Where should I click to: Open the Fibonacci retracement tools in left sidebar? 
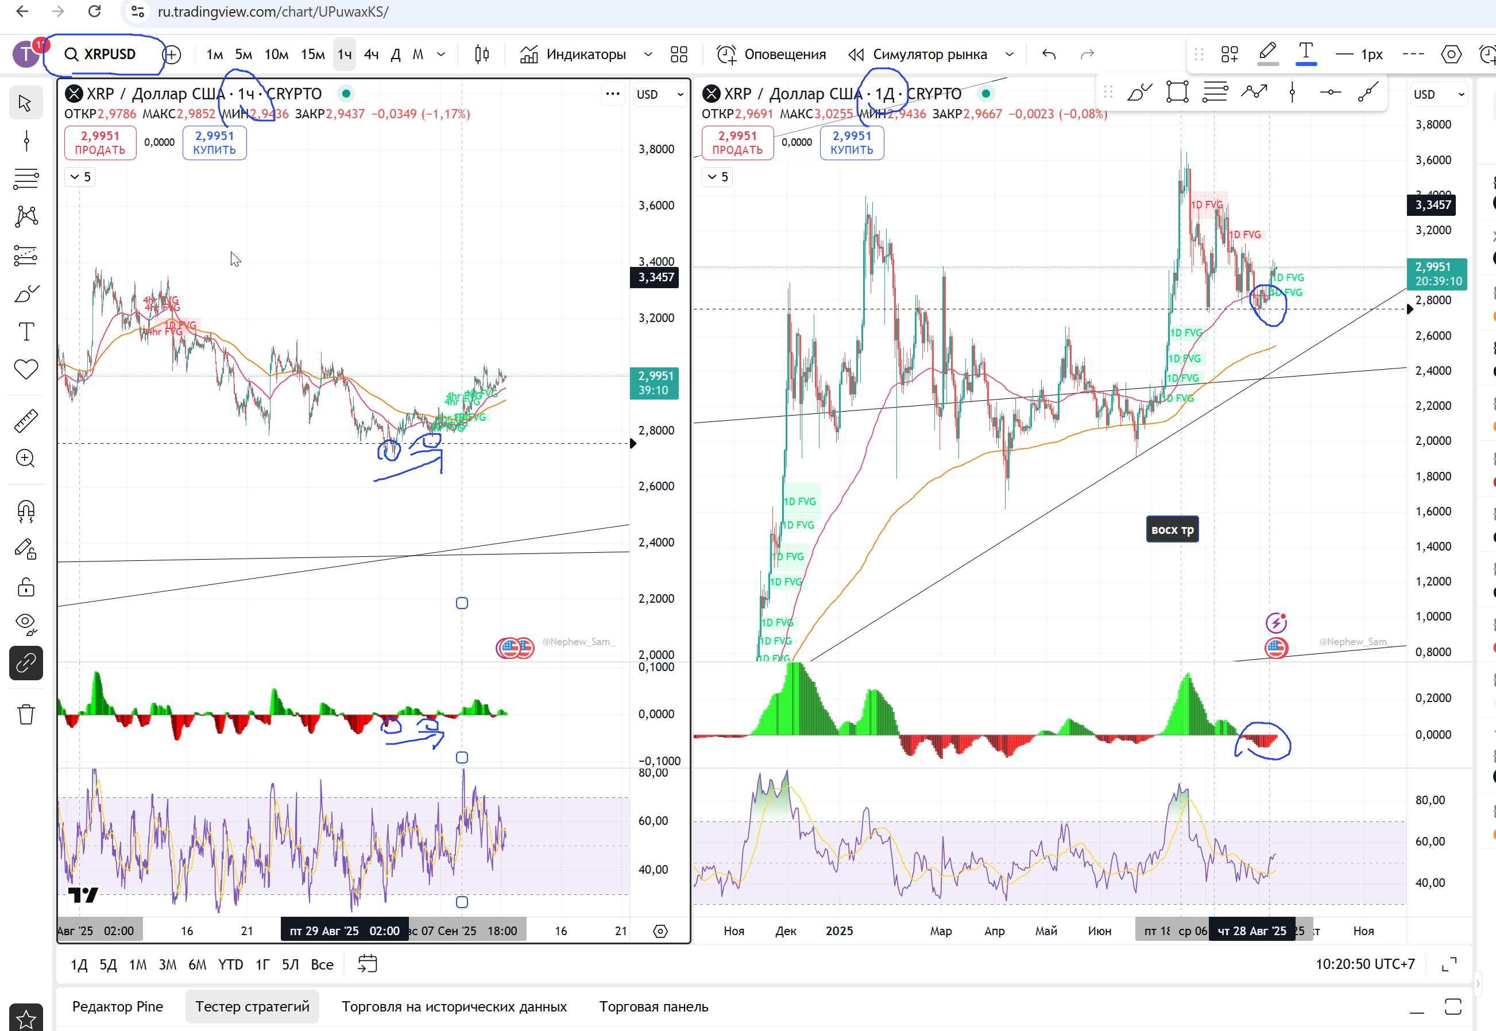point(26,179)
